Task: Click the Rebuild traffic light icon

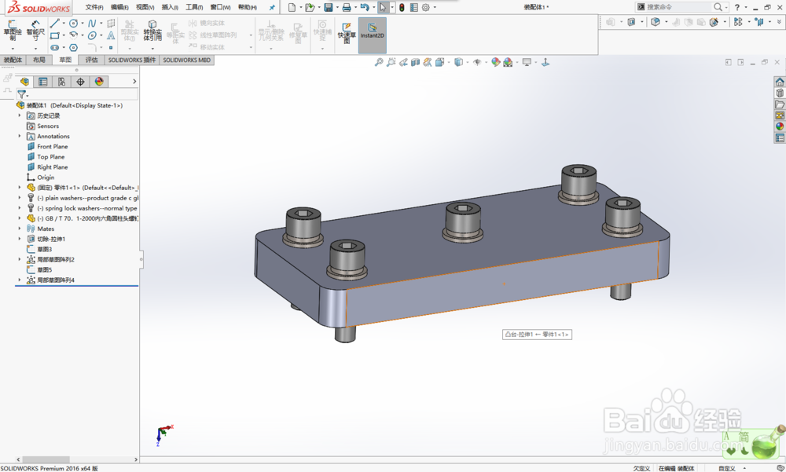Action: coord(402,8)
